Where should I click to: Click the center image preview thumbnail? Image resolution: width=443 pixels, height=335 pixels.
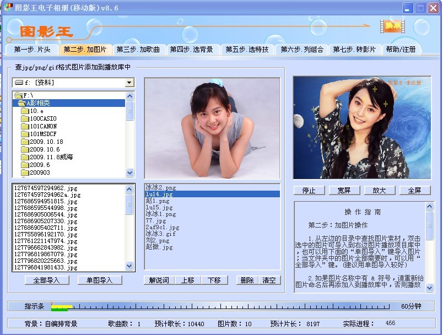[x=212, y=128]
